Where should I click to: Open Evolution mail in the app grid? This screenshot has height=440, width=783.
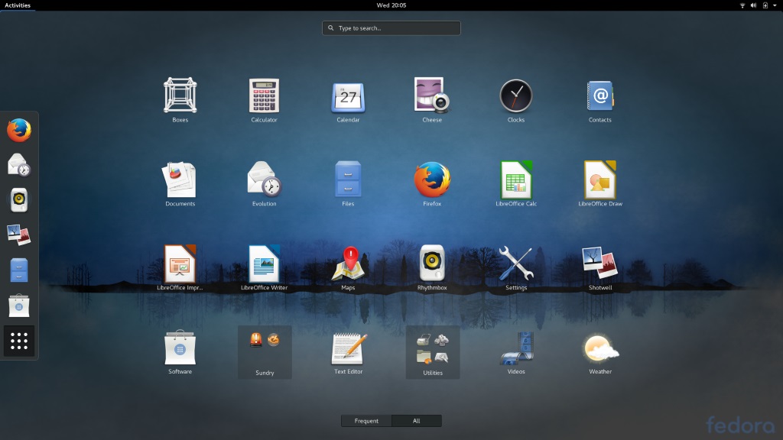(264, 184)
